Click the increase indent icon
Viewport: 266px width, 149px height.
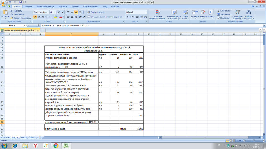coord(84,17)
